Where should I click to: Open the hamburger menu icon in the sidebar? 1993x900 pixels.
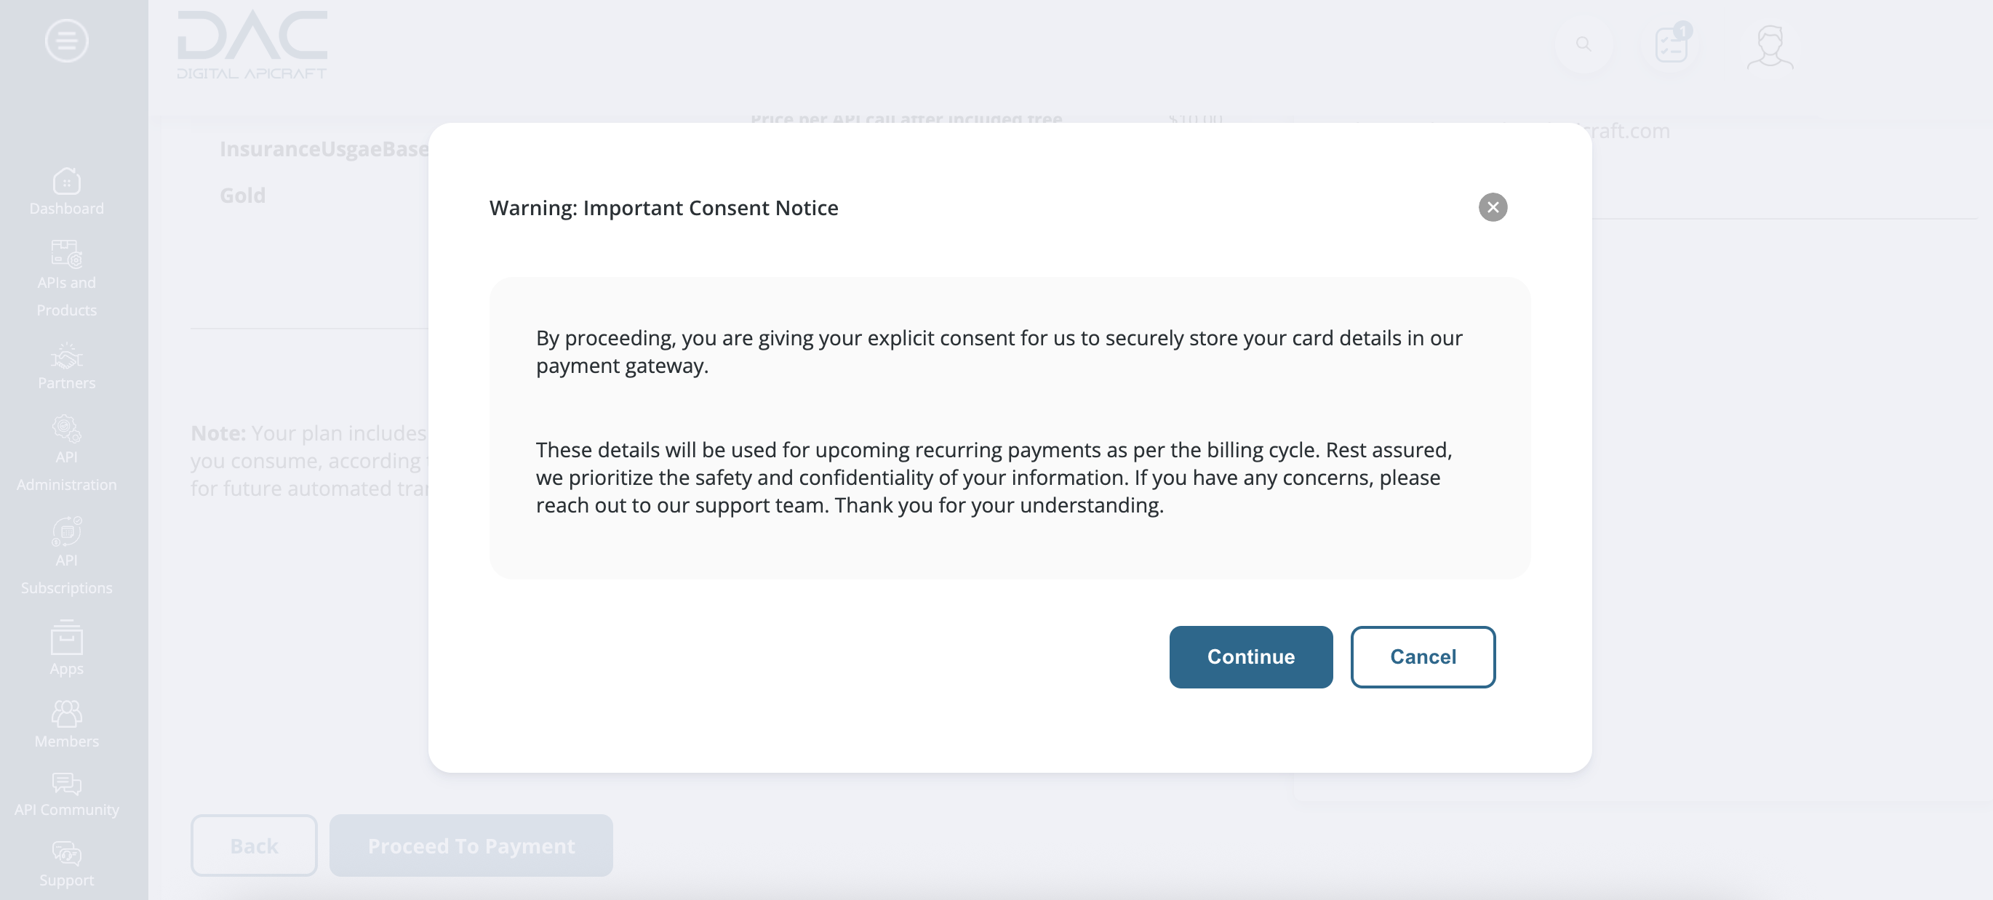[66, 40]
